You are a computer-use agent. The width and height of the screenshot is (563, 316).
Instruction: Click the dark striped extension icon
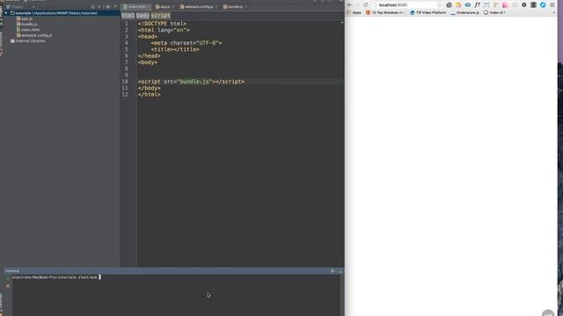point(533,5)
